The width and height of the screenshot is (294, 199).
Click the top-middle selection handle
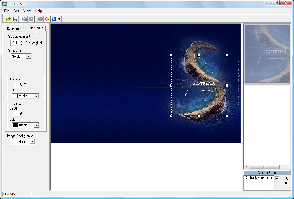pos(199,55)
